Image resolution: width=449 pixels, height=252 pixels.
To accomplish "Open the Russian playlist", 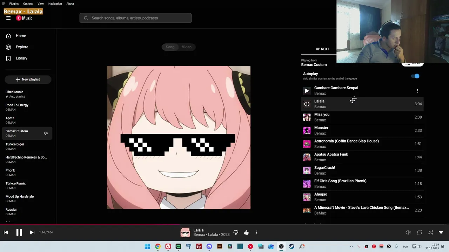I will pyautogui.click(x=27, y=211).
